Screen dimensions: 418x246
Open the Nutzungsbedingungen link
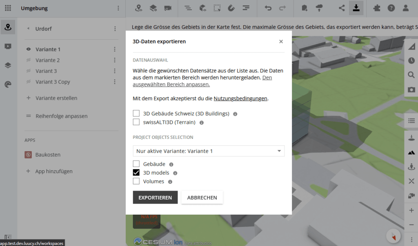click(x=240, y=98)
